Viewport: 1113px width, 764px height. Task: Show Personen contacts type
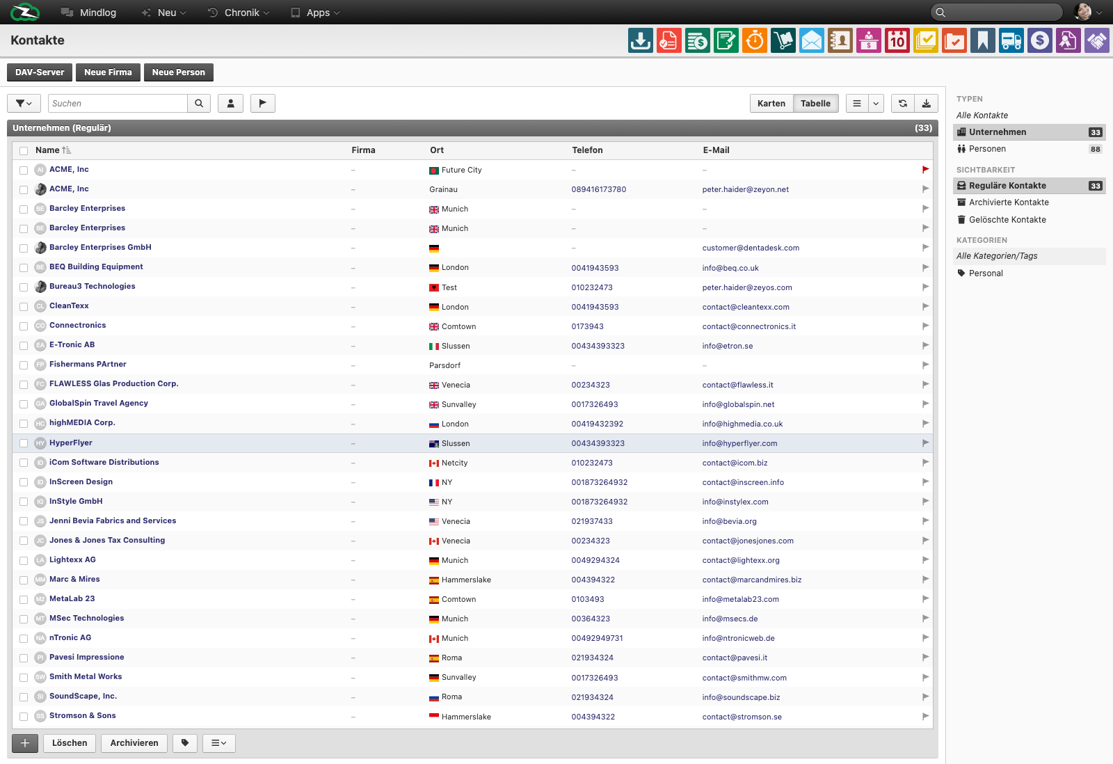pyautogui.click(x=1029, y=149)
